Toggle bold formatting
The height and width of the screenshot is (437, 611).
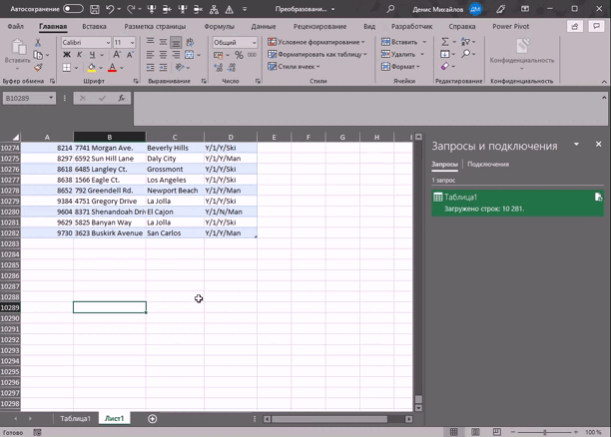(x=67, y=55)
